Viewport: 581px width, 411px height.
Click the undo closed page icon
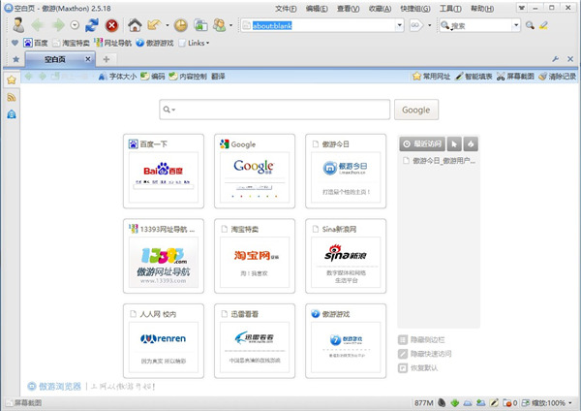point(154,25)
